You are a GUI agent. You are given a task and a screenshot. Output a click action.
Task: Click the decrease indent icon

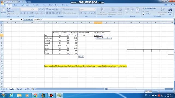click(x=57, y=13)
